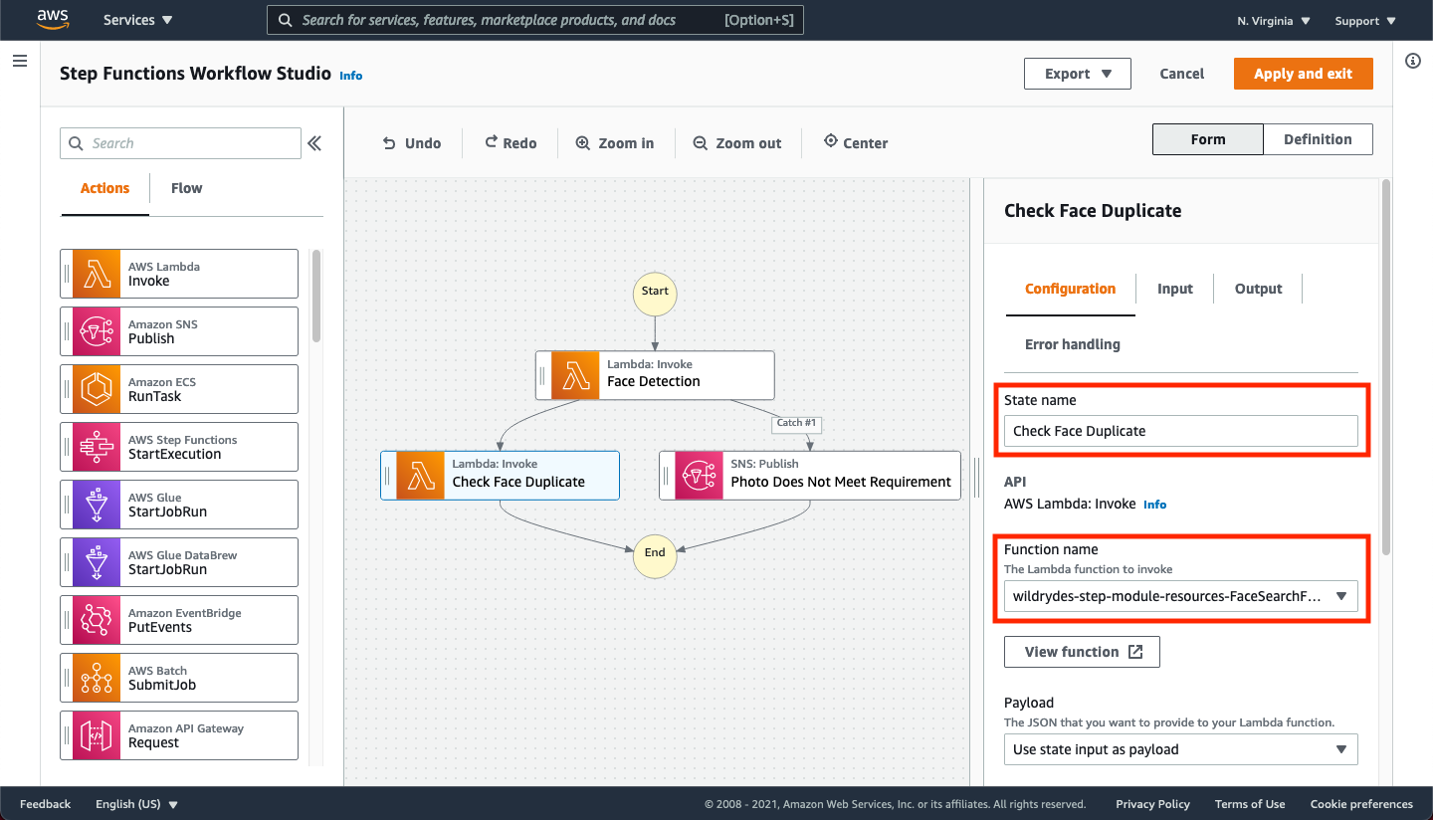Click SNS icon on Photo Does Not Meet Requirement

tap(699, 475)
